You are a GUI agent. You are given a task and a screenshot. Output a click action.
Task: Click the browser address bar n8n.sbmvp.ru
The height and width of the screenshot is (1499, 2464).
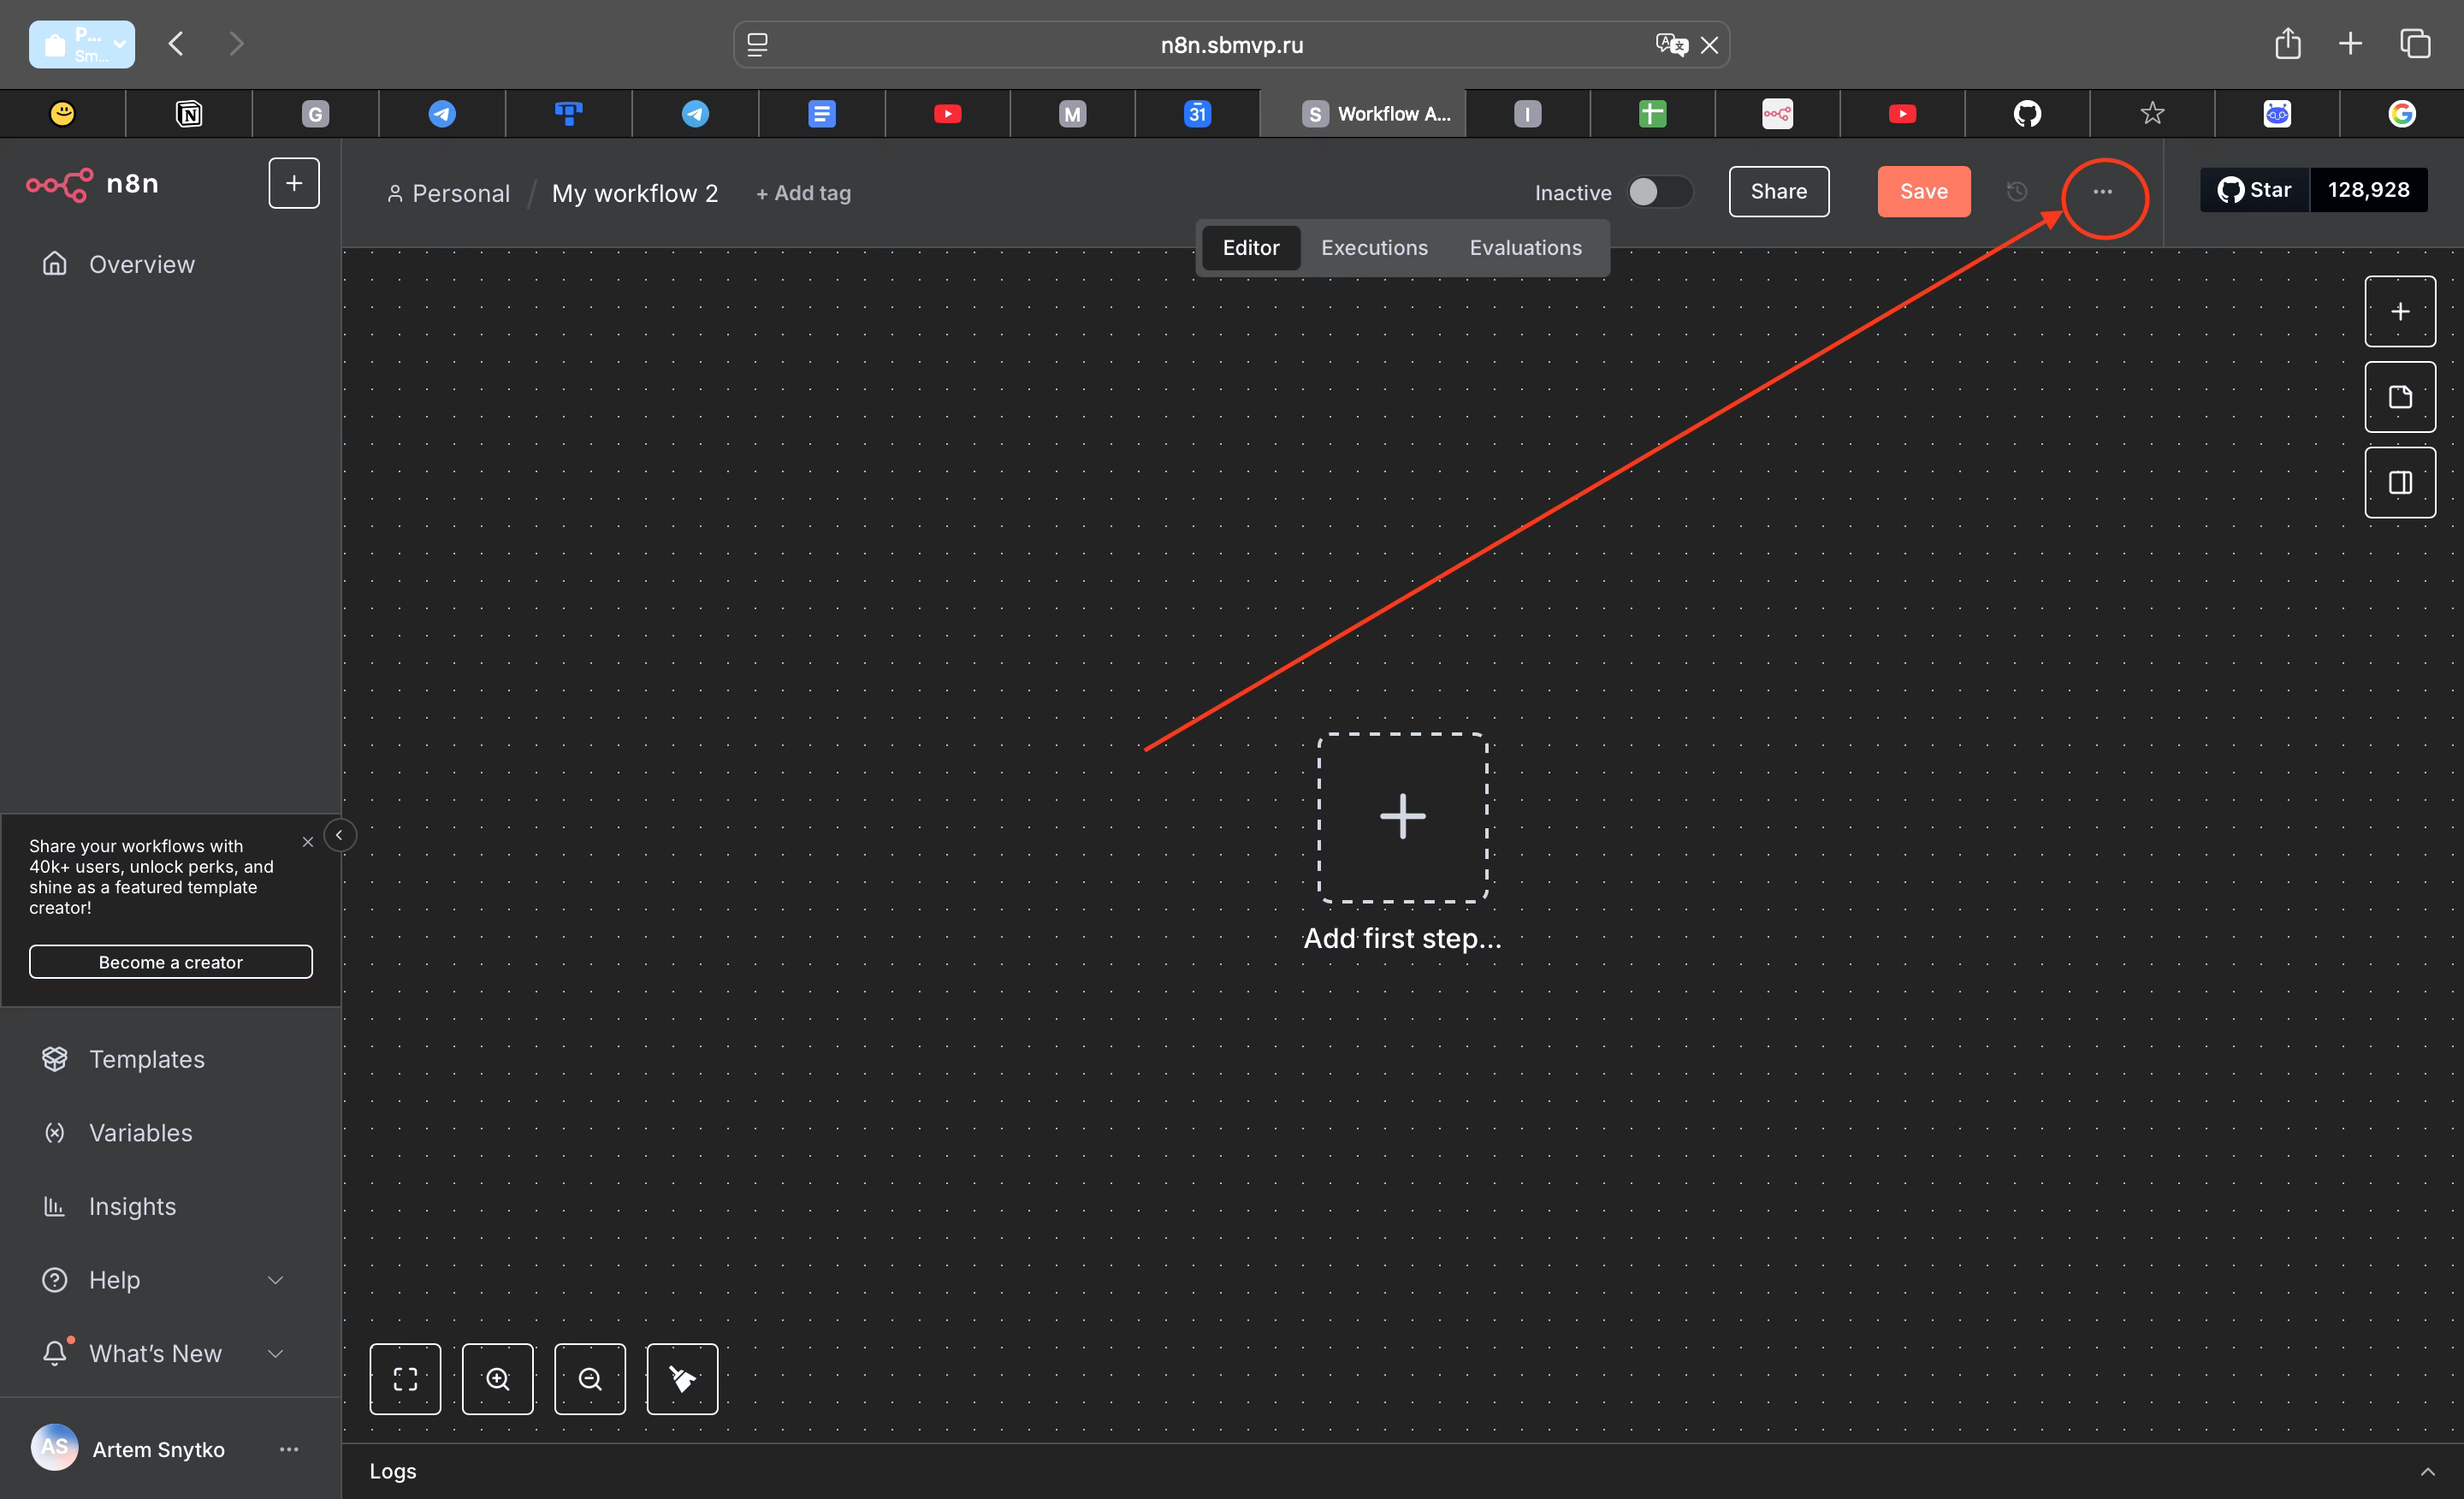pos(1231,45)
